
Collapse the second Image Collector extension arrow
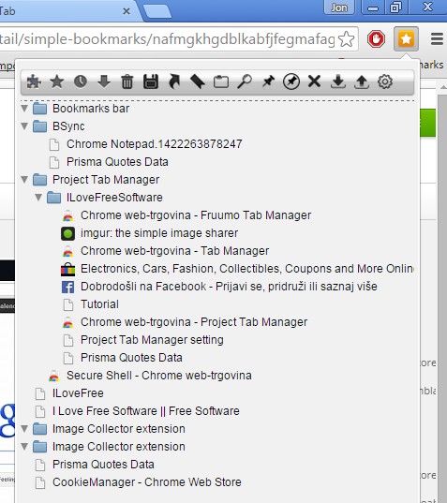point(24,446)
